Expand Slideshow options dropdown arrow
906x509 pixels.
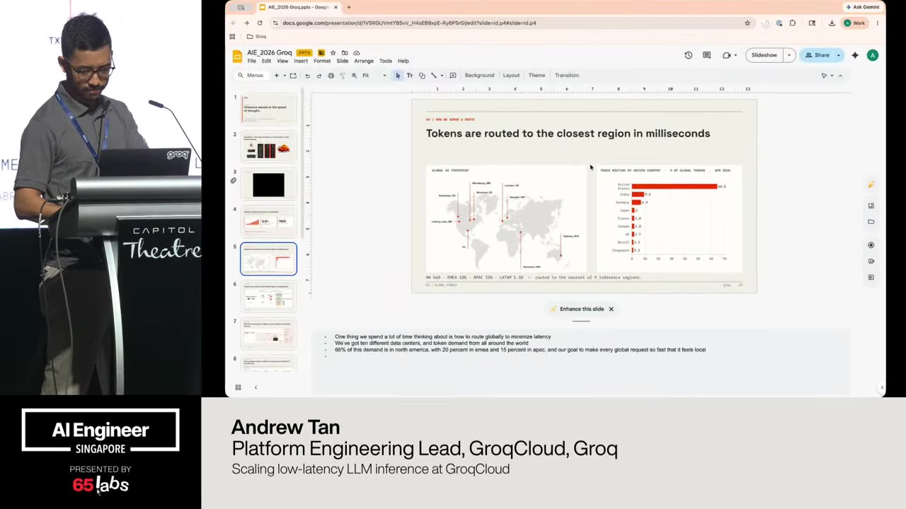click(789, 55)
